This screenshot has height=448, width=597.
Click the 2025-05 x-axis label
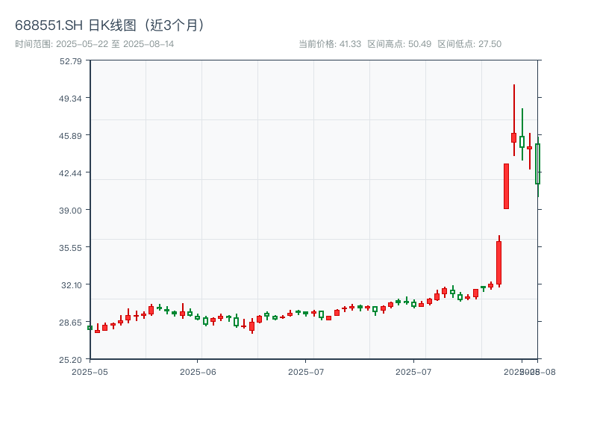tap(90, 372)
